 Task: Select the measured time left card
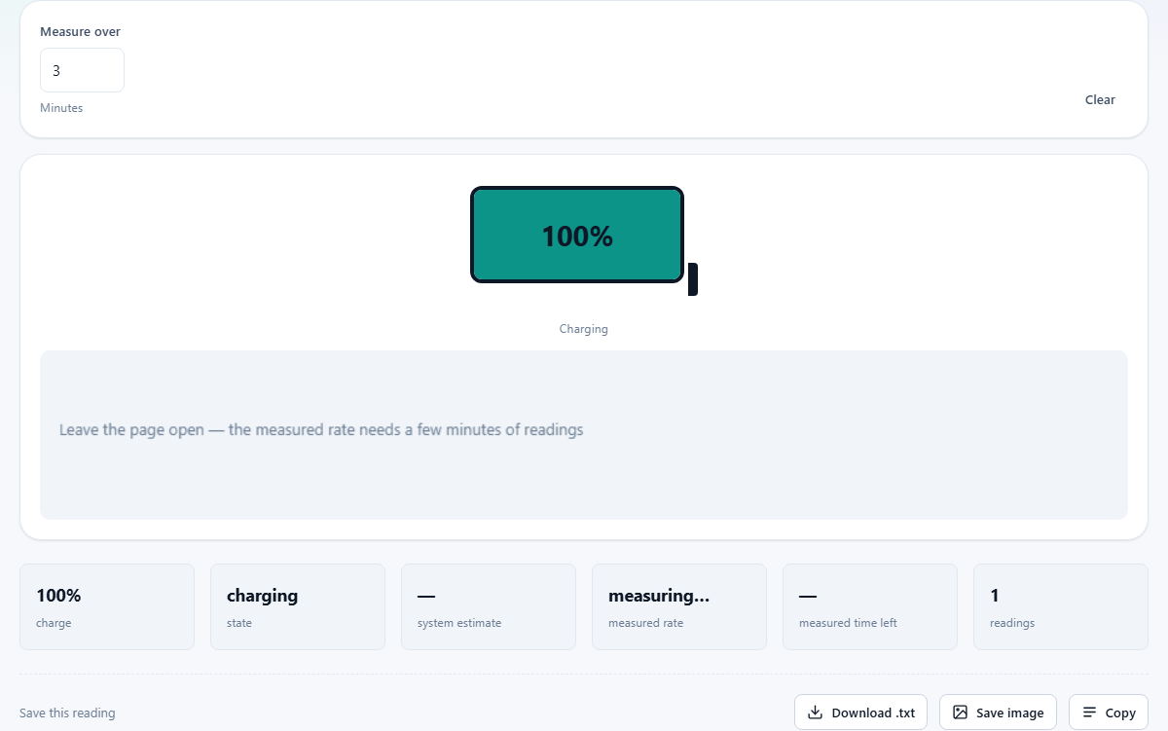pyautogui.click(x=870, y=606)
